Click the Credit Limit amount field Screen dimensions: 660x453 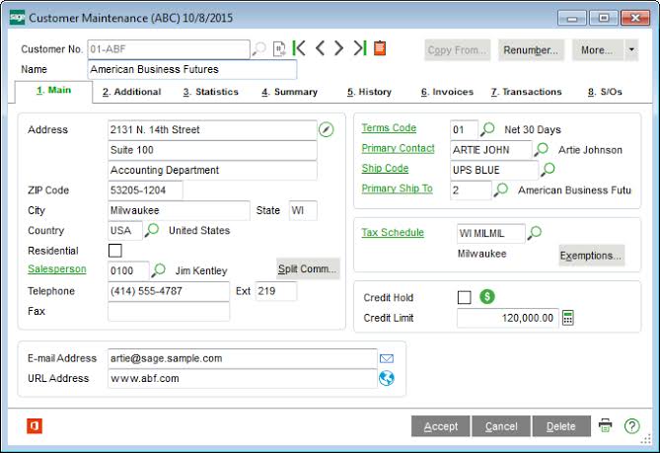pyautogui.click(x=508, y=318)
